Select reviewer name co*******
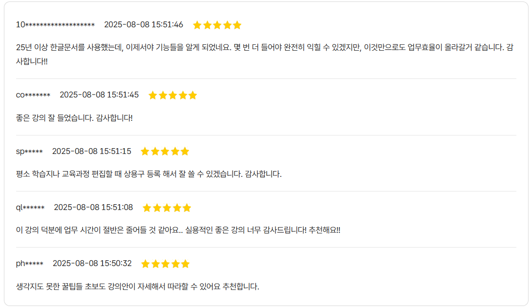This screenshot has width=530, height=307. pos(33,95)
